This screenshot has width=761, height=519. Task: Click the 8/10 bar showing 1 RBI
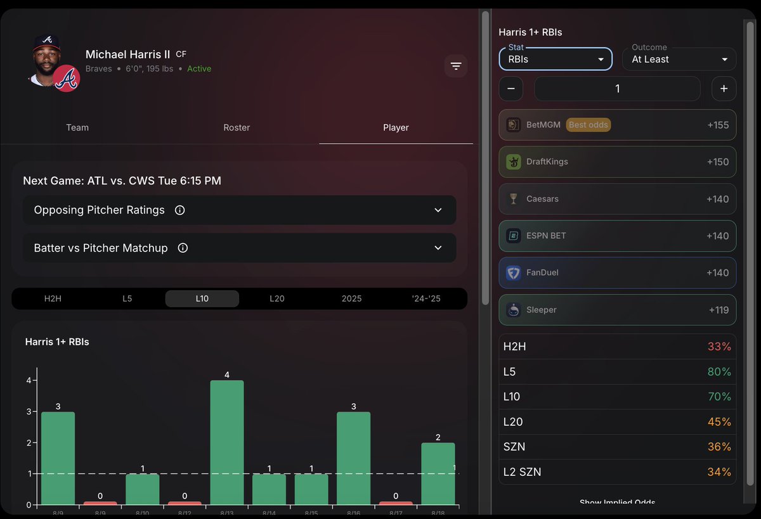pyautogui.click(x=142, y=489)
